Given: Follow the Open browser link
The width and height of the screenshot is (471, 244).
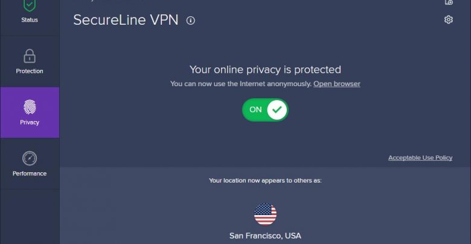Looking at the screenshot, I should [337, 84].
